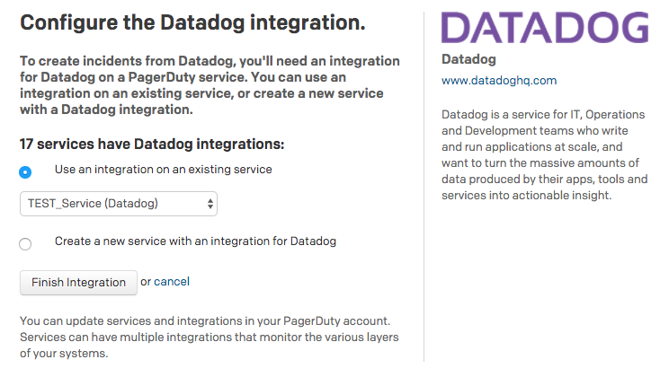Click the 'Create a new service with an integration' label

(x=195, y=241)
